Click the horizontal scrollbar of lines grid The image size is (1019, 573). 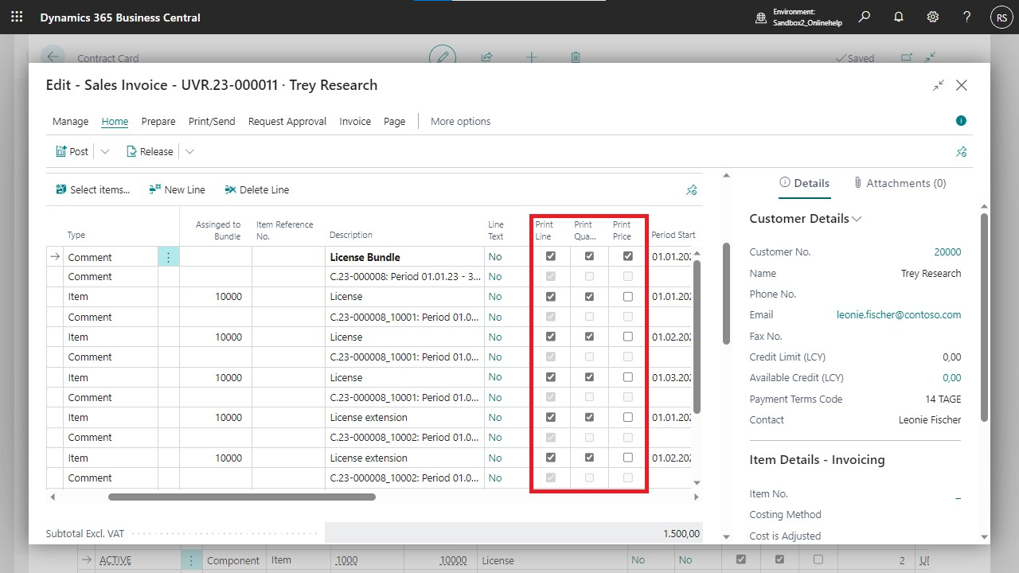[241, 497]
